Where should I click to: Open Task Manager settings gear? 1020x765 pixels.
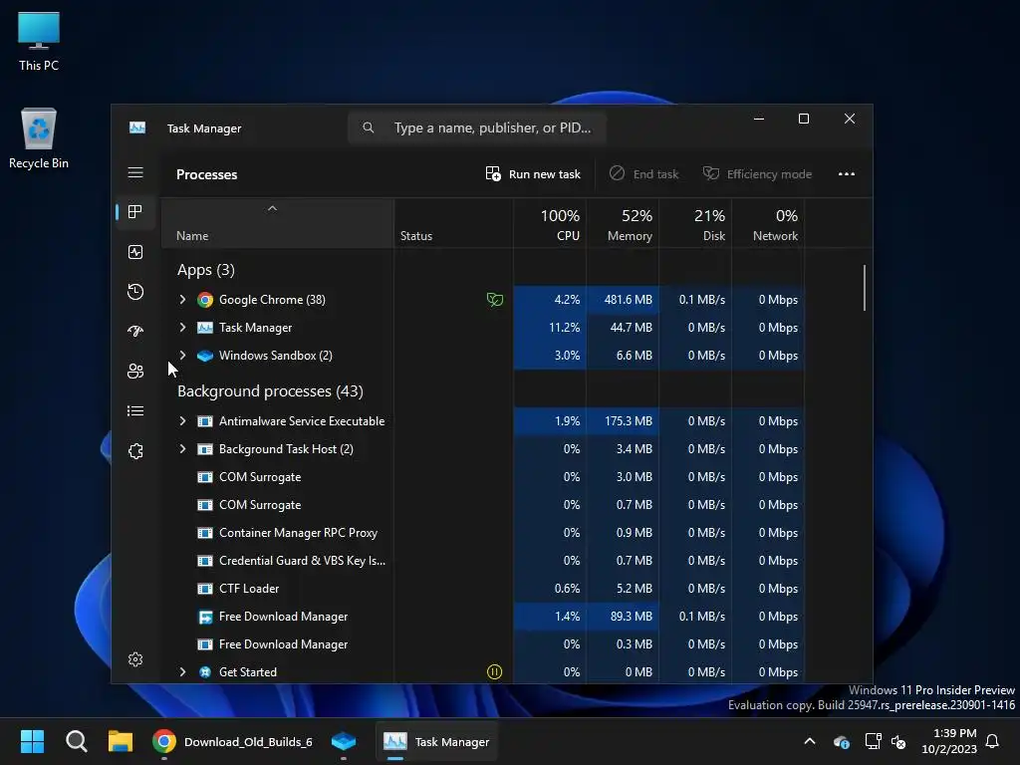tap(135, 659)
